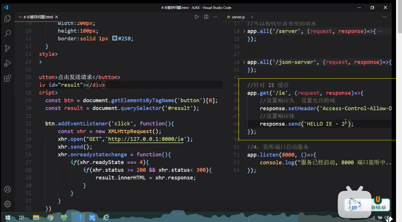The width and height of the screenshot is (402, 222).
Task: Click line number 22 in the html editor gutter
Action: click(x=28, y=124)
